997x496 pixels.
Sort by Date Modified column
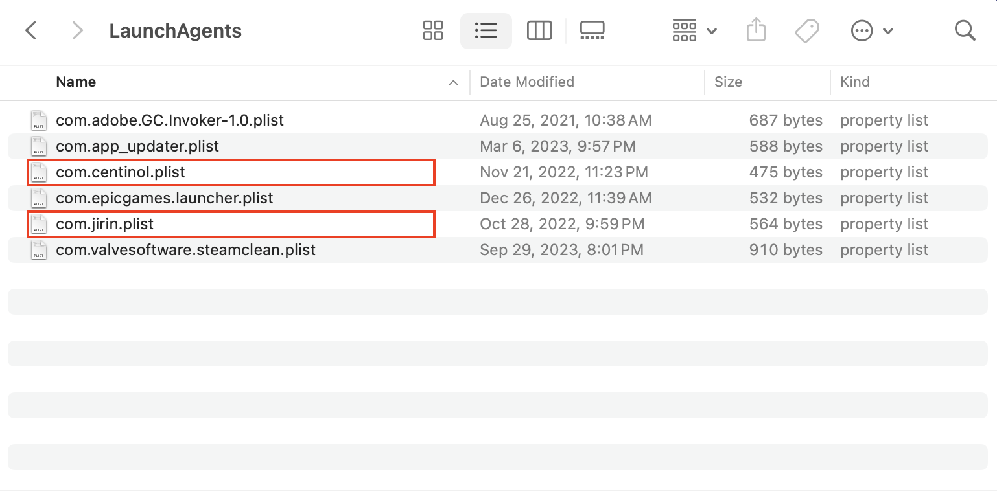[526, 82]
